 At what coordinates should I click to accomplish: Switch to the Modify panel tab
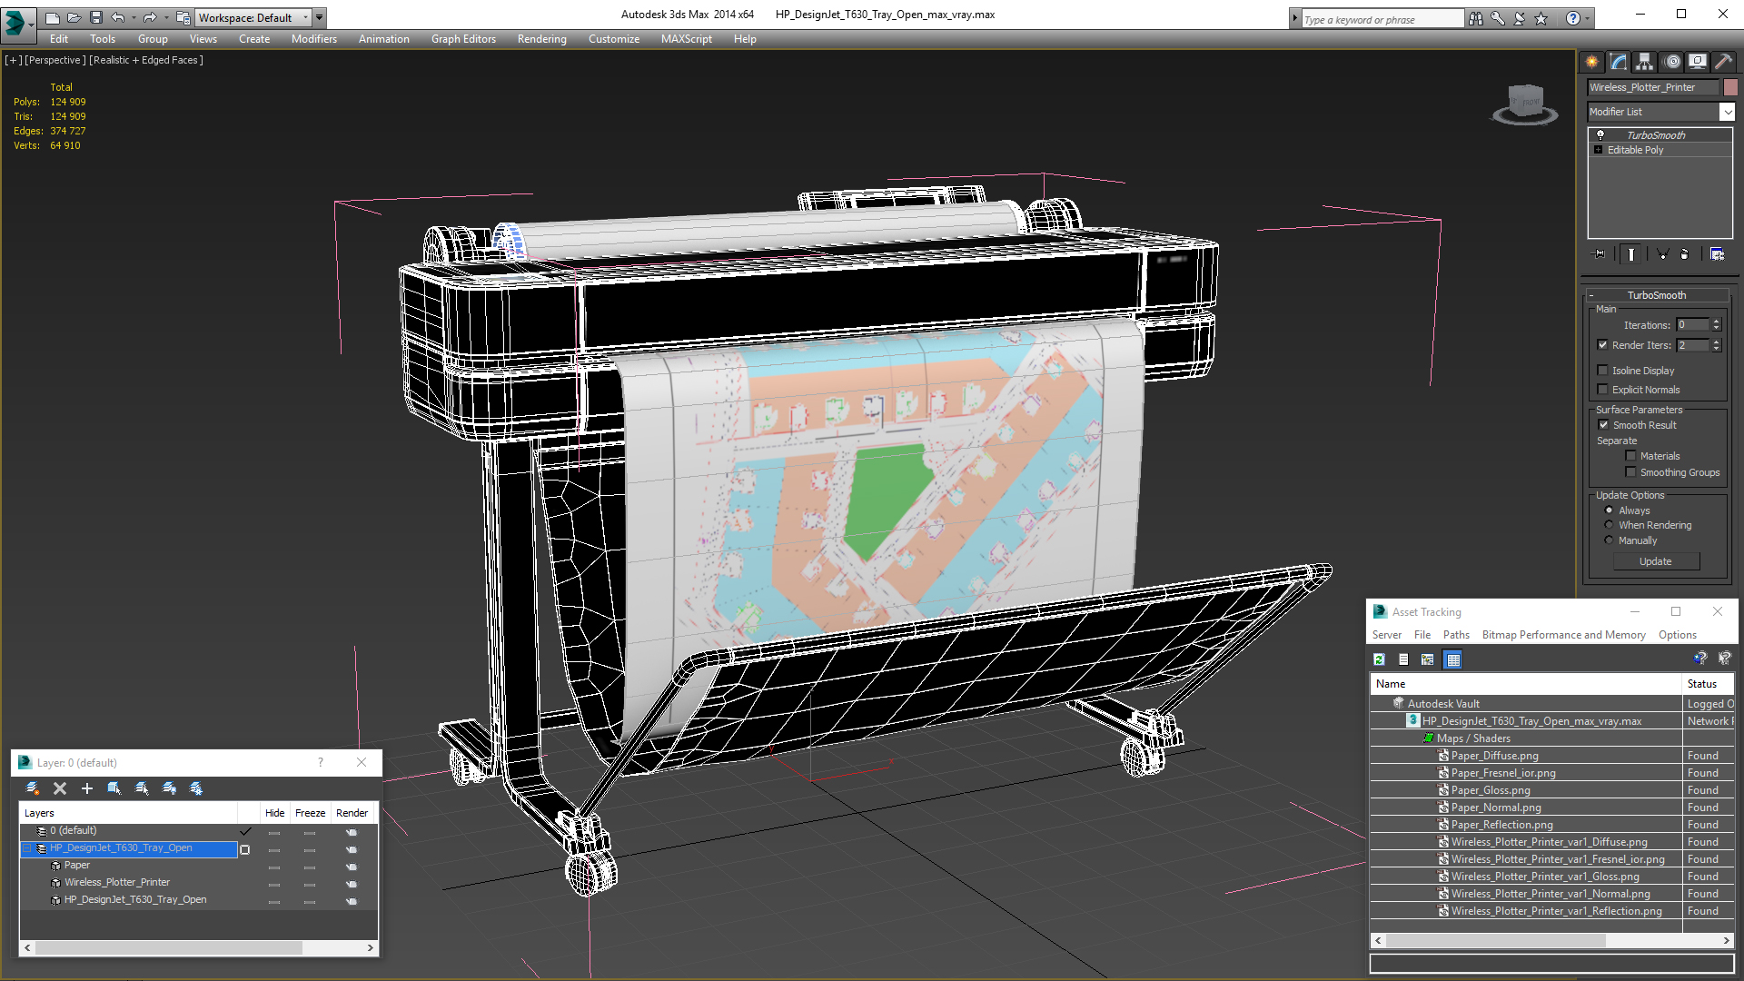point(1619,62)
